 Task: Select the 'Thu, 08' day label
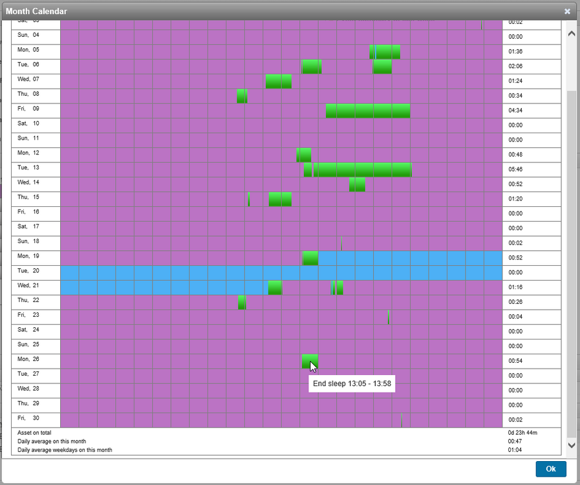tap(28, 94)
